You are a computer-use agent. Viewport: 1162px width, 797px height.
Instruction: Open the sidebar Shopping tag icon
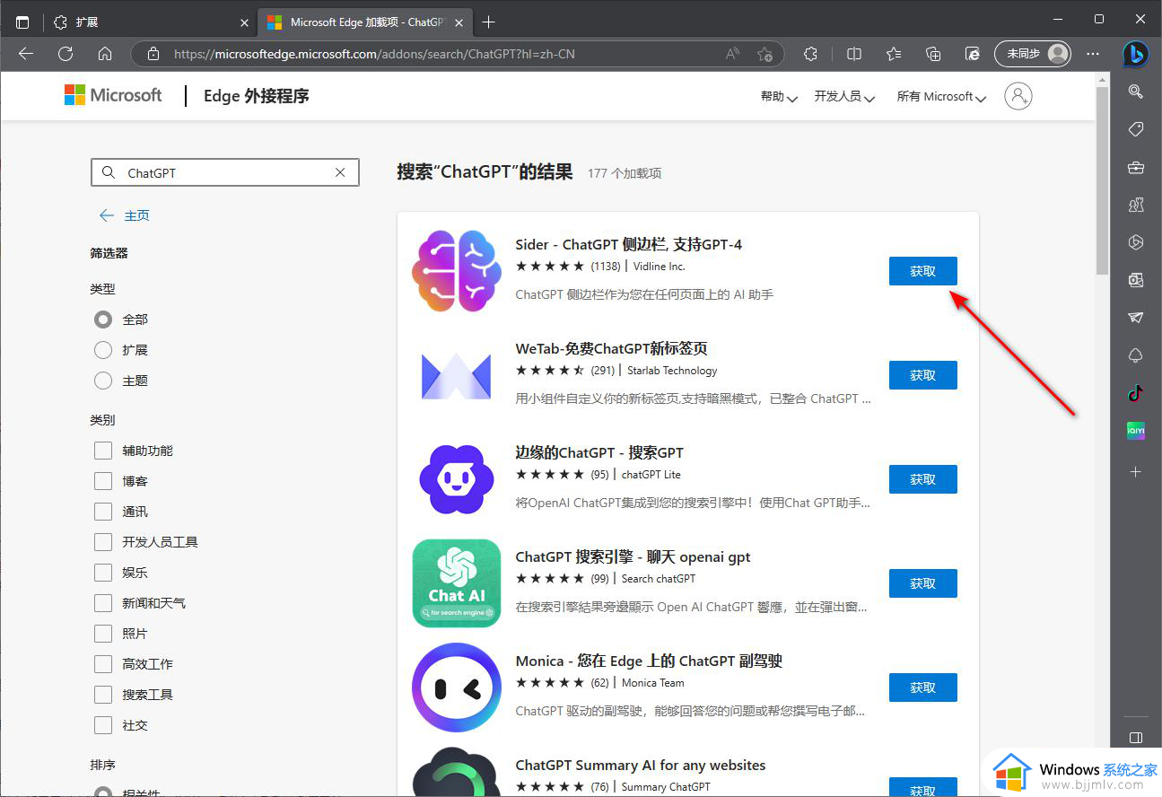[1136, 129]
